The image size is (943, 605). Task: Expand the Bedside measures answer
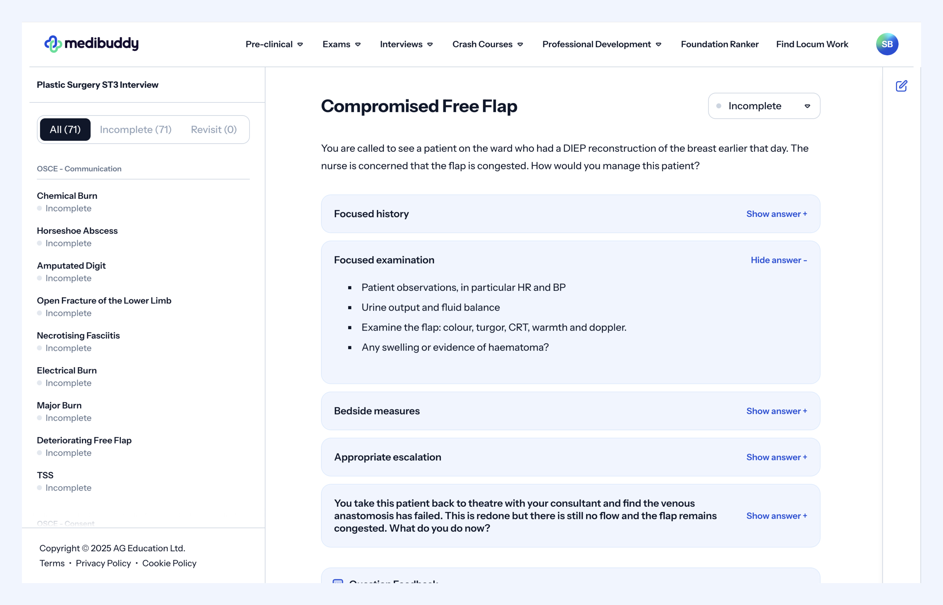776,411
